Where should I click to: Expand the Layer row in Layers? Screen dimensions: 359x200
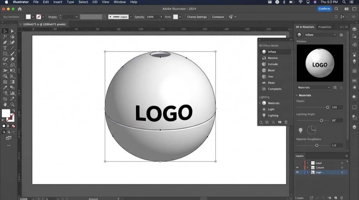tap(308, 163)
